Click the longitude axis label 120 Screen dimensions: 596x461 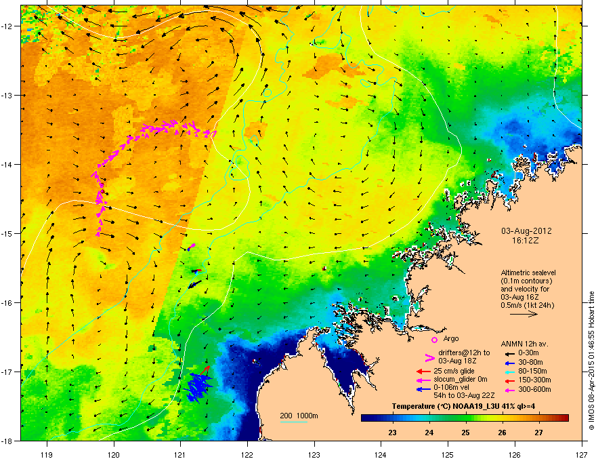coord(114,454)
